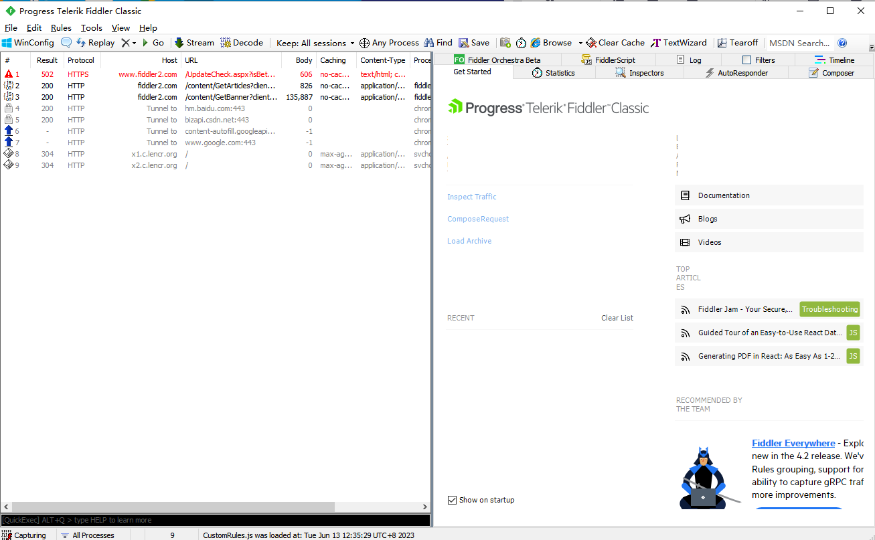Select the upload arrow icon of session 6

pyautogui.click(x=9, y=131)
